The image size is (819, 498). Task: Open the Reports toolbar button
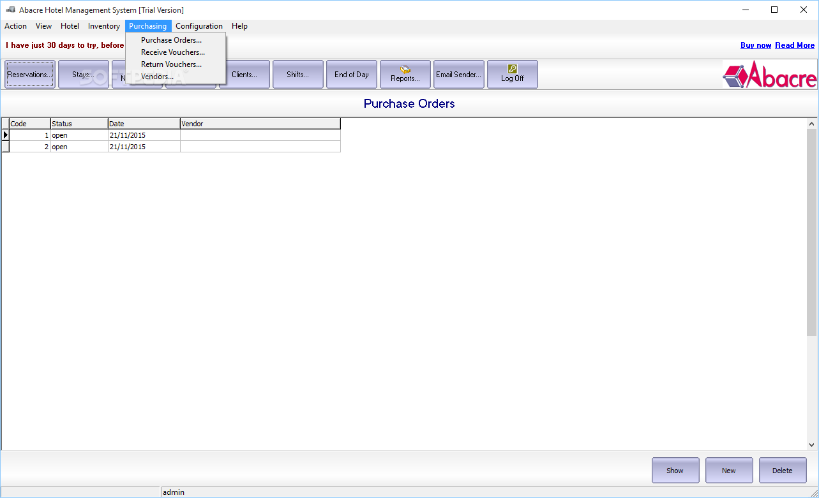click(x=405, y=74)
